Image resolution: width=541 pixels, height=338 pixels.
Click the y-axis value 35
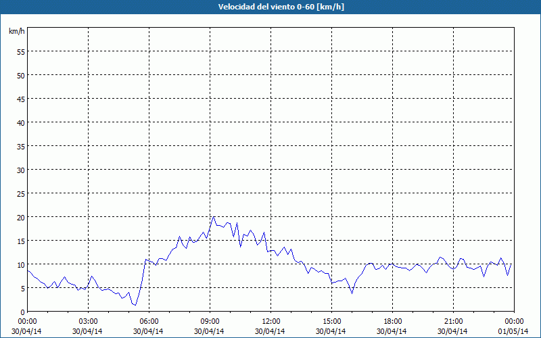(x=21, y=147)
